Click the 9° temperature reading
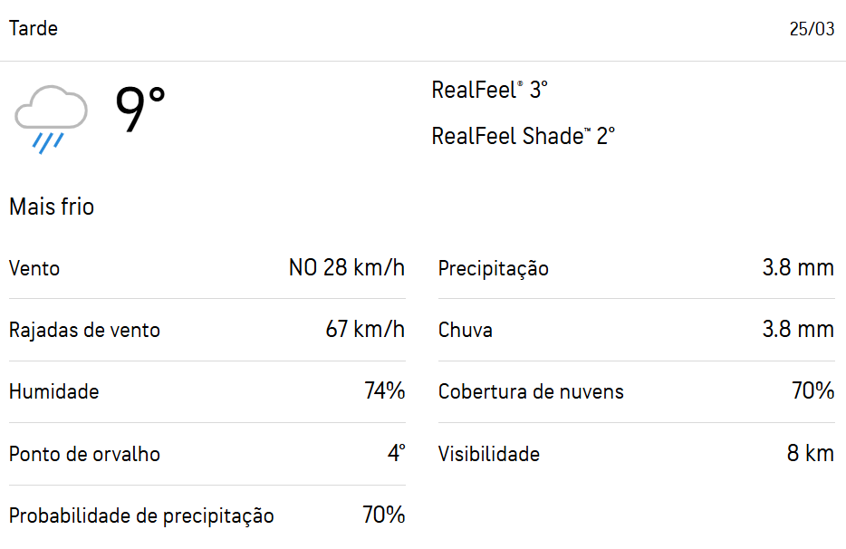The image size is (846, 549). point(140,111)
